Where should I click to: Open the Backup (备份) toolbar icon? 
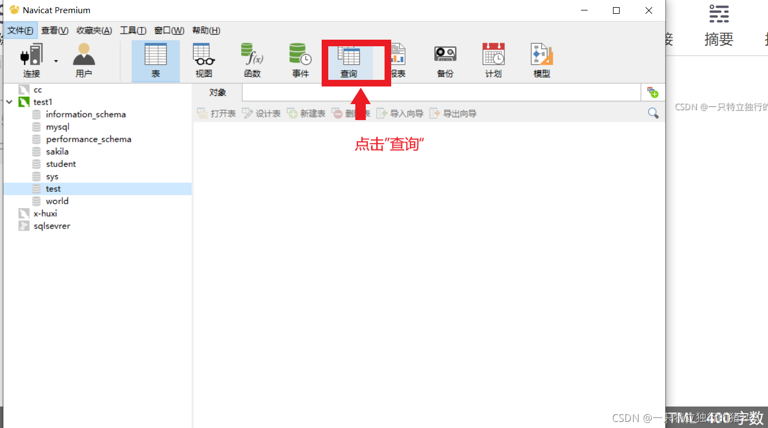[445, 61]
